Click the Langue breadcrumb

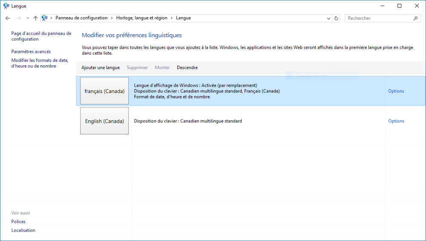183,18
